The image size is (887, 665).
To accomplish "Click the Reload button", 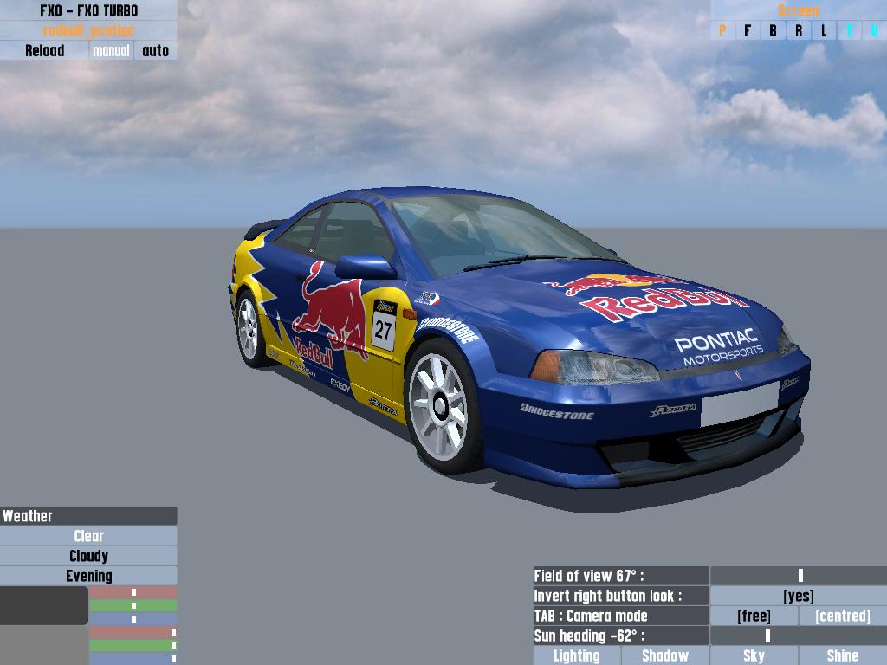I will pos(44,50).
